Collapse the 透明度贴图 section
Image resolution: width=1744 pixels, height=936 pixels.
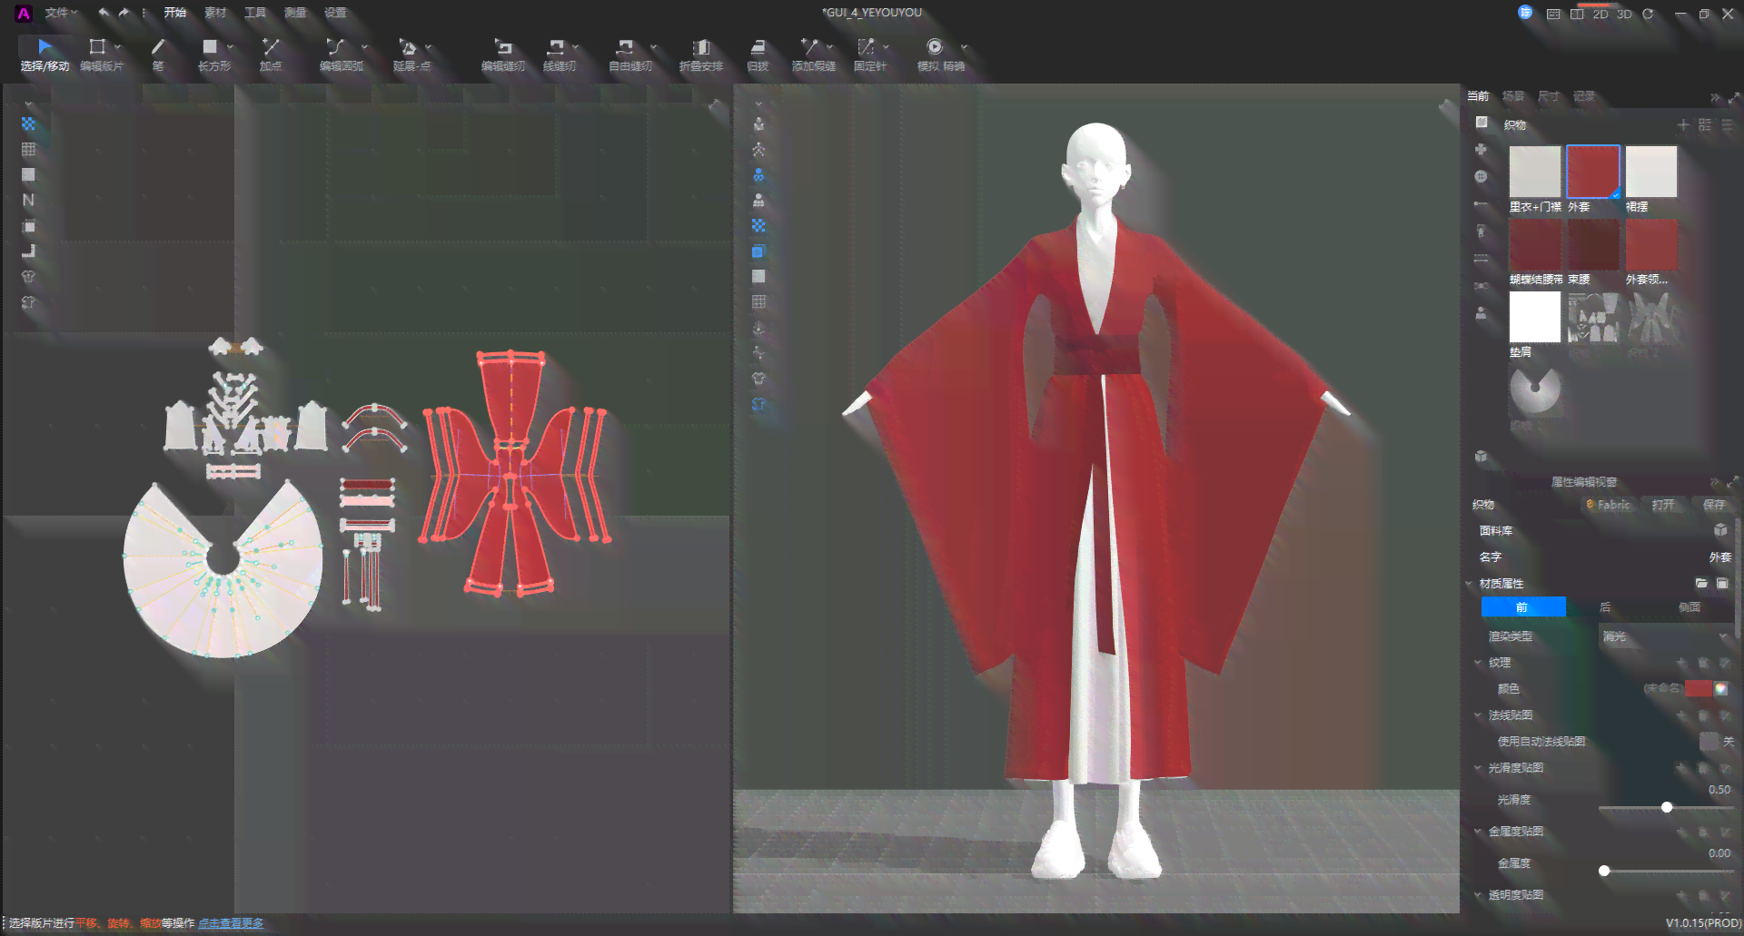tap(1478, 895)
